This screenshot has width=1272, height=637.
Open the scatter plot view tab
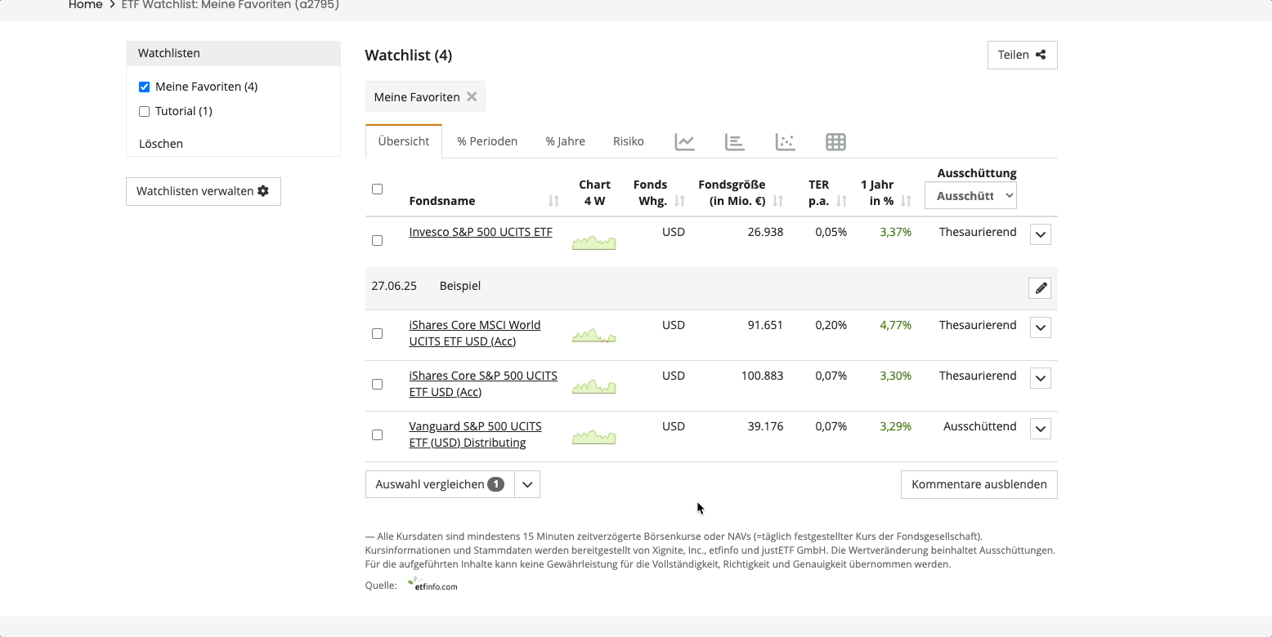(785, 142)
